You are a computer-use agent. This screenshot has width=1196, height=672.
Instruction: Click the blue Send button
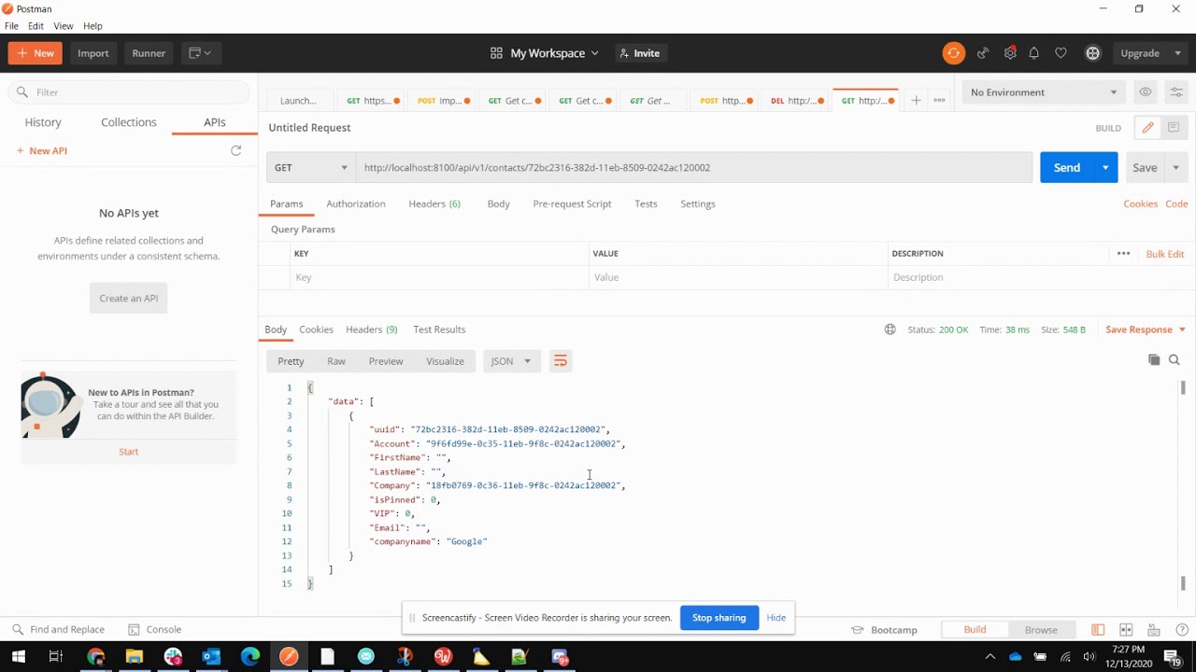(1067, 168)
